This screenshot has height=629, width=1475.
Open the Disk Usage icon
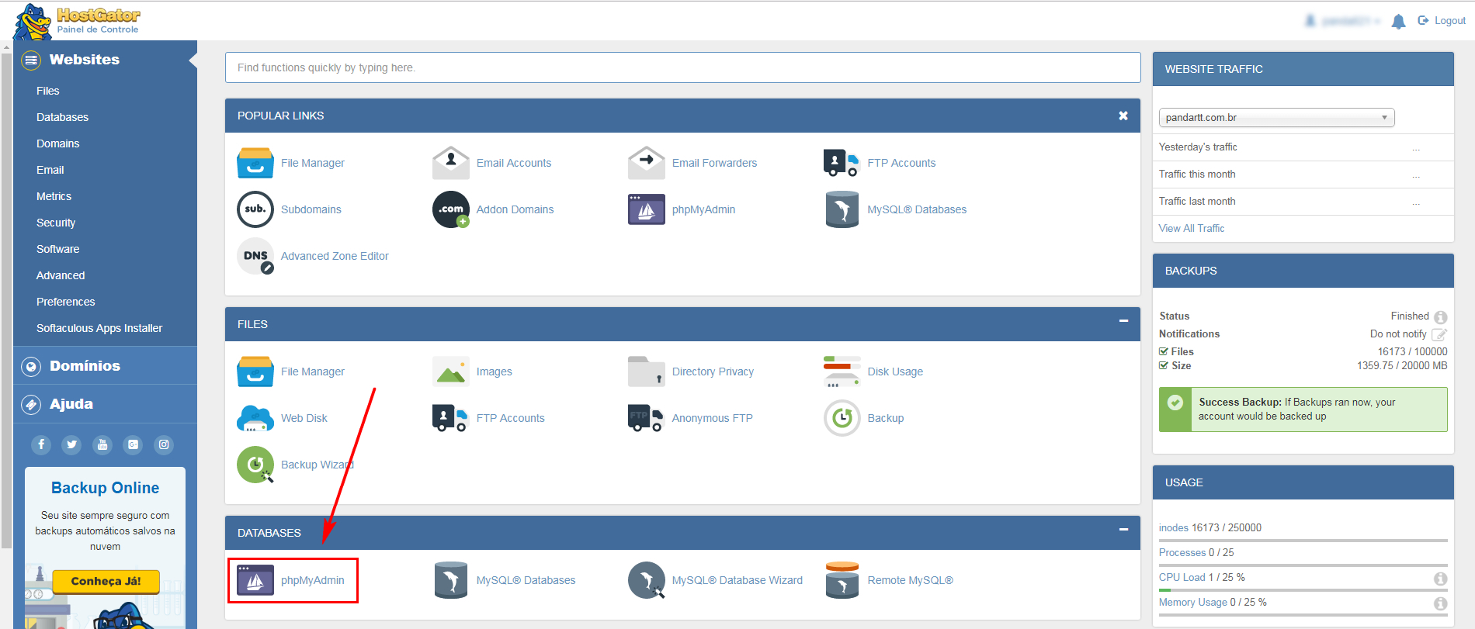click(842, 372)
